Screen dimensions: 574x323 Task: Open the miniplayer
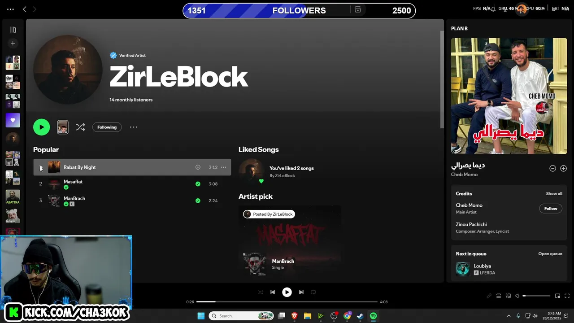pos(558,296)
